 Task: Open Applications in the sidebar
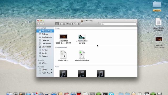click(45, 37)
